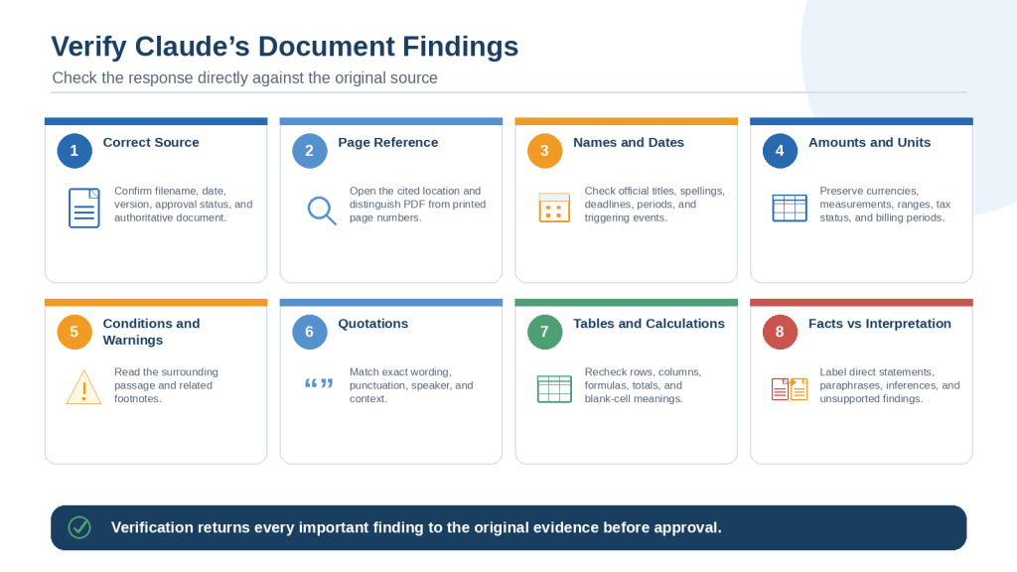This screenshot has height=572, width=1017.
Task: Click the text 'Recheck rows, columns, formulas'
Action: [x=643, y=385]
